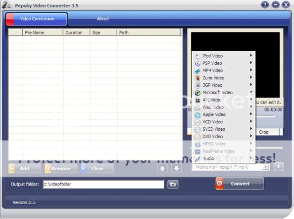Click the PSP Video menu icon
The image size is (294, 219).
tap(197, 64)
